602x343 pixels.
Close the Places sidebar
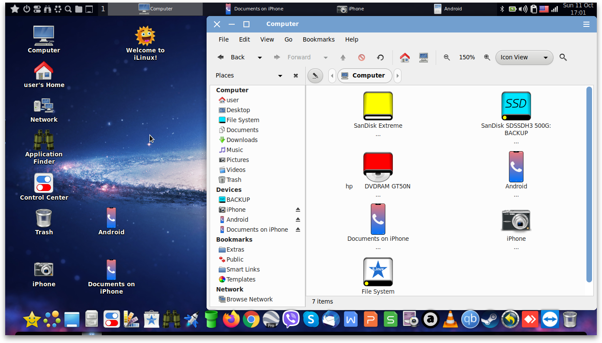click(296, 75)
